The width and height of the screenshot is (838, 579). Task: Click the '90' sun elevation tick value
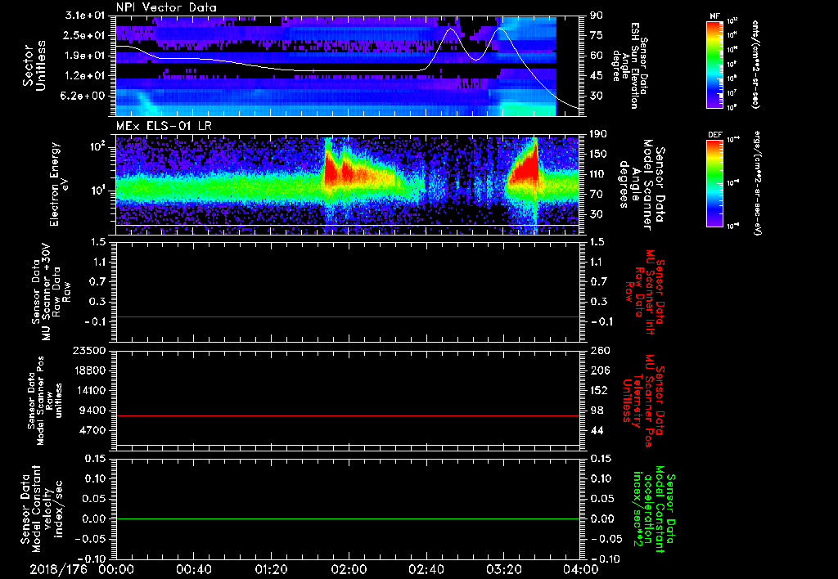pos(597,16)
